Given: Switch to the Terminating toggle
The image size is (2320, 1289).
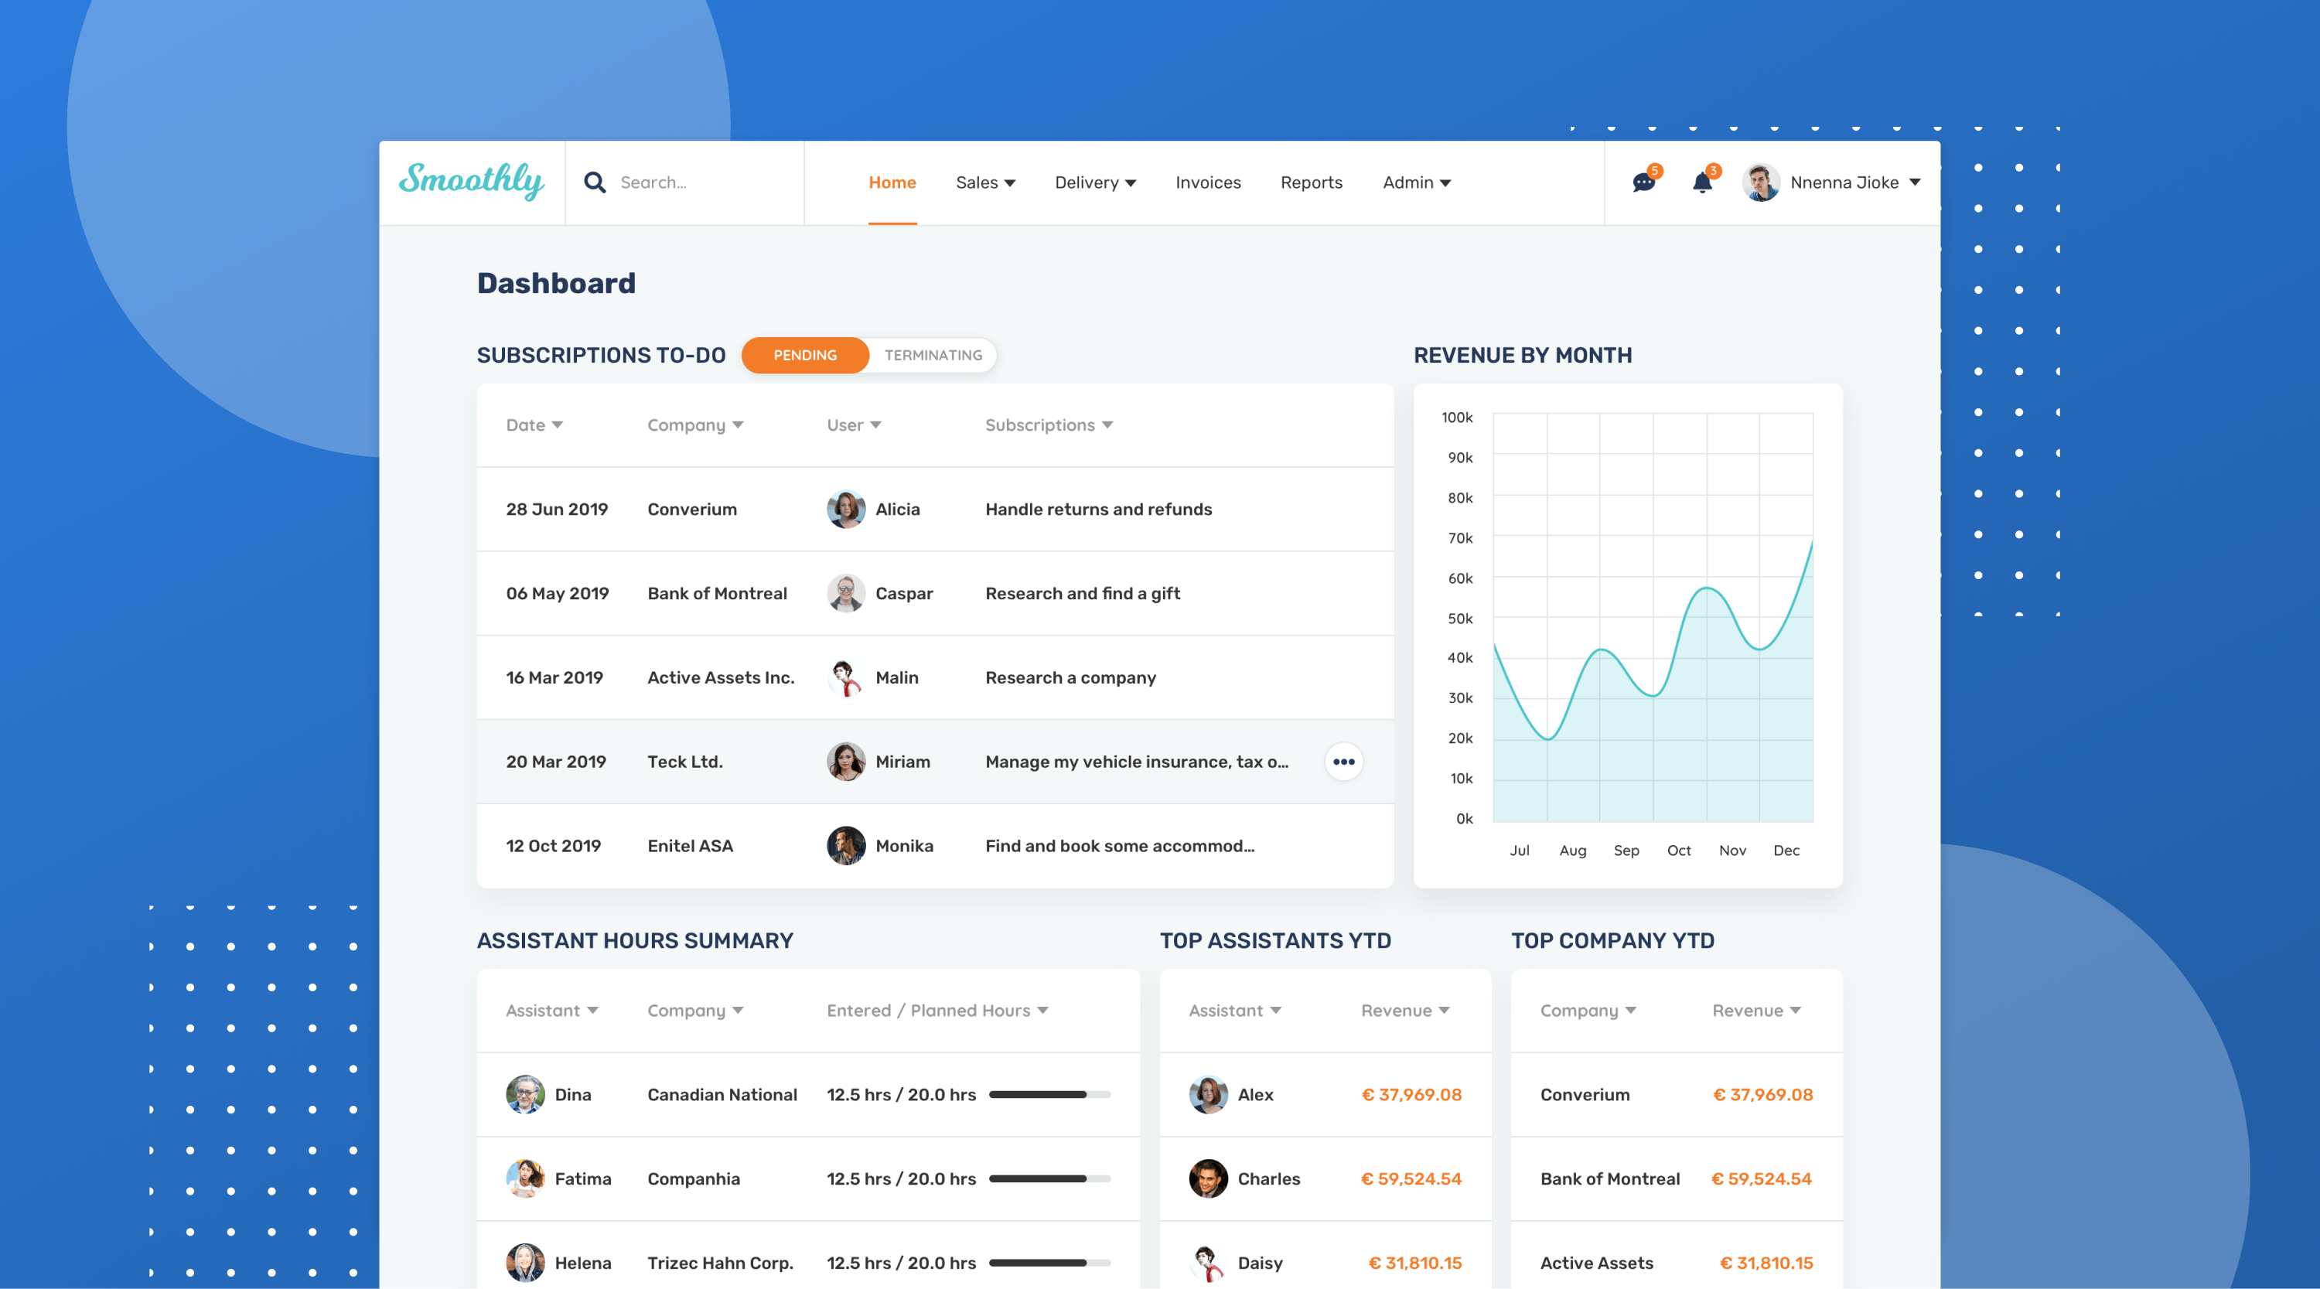Looking at the screenshot, I should [933, 355].
